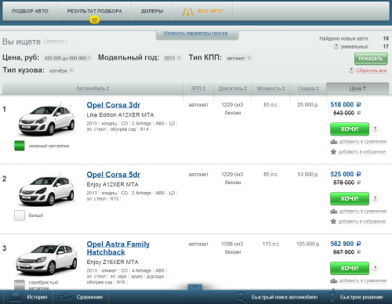
Task: Click help icon beside Corsa 5dr ХОЧУ!
Action: (375, 198)
